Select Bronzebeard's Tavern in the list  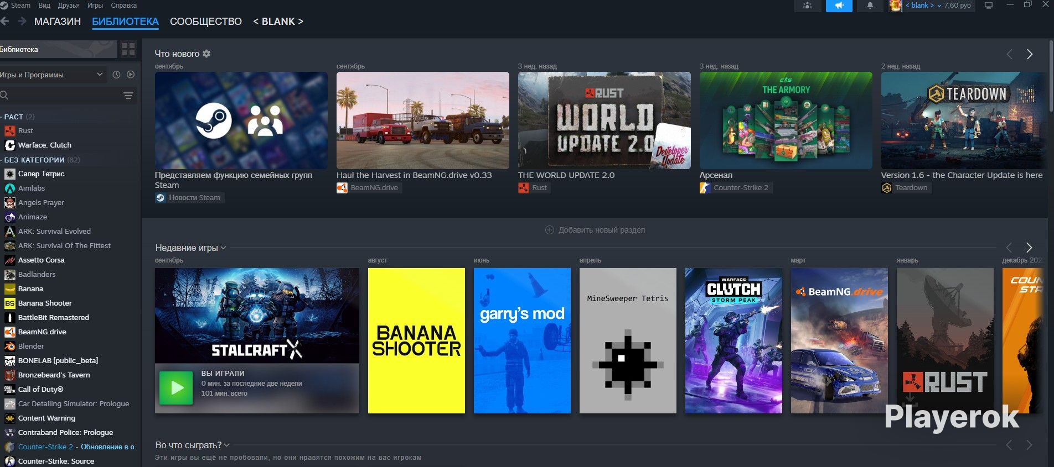54,375
